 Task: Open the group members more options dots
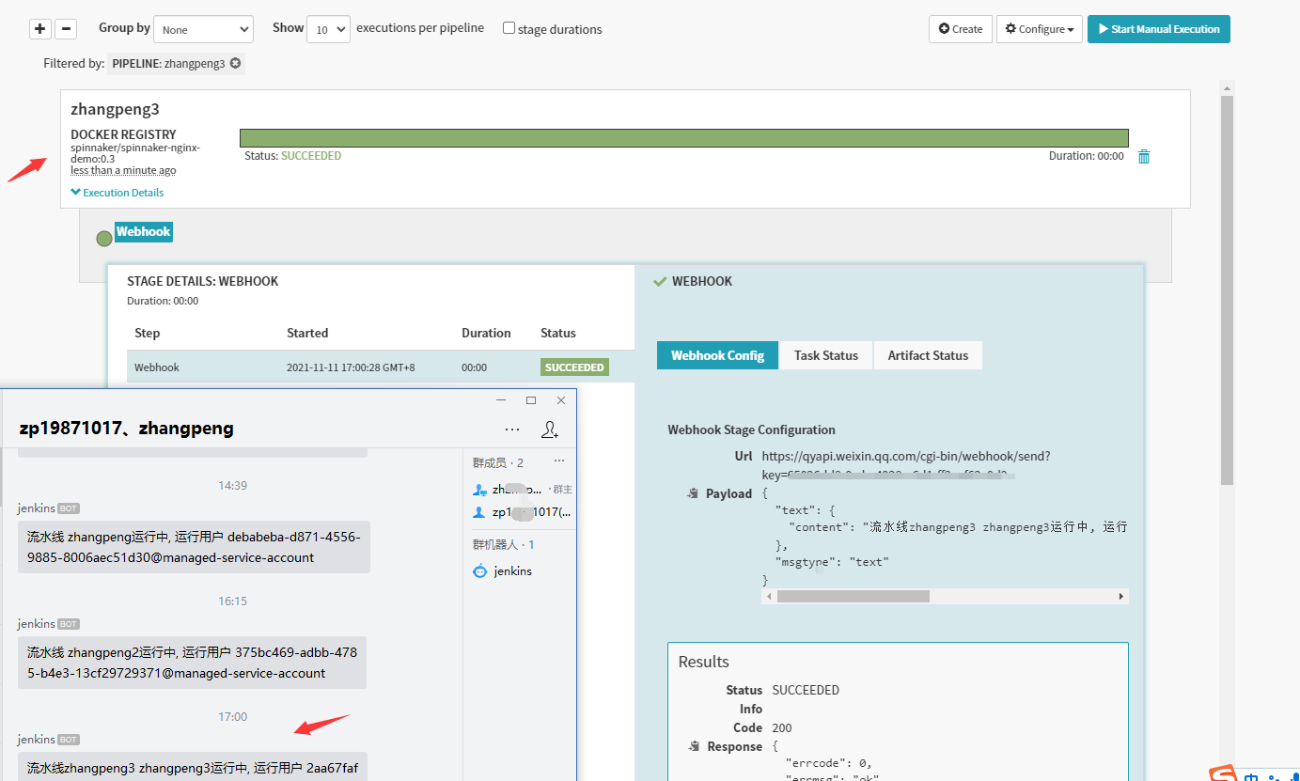coord(559,461)
